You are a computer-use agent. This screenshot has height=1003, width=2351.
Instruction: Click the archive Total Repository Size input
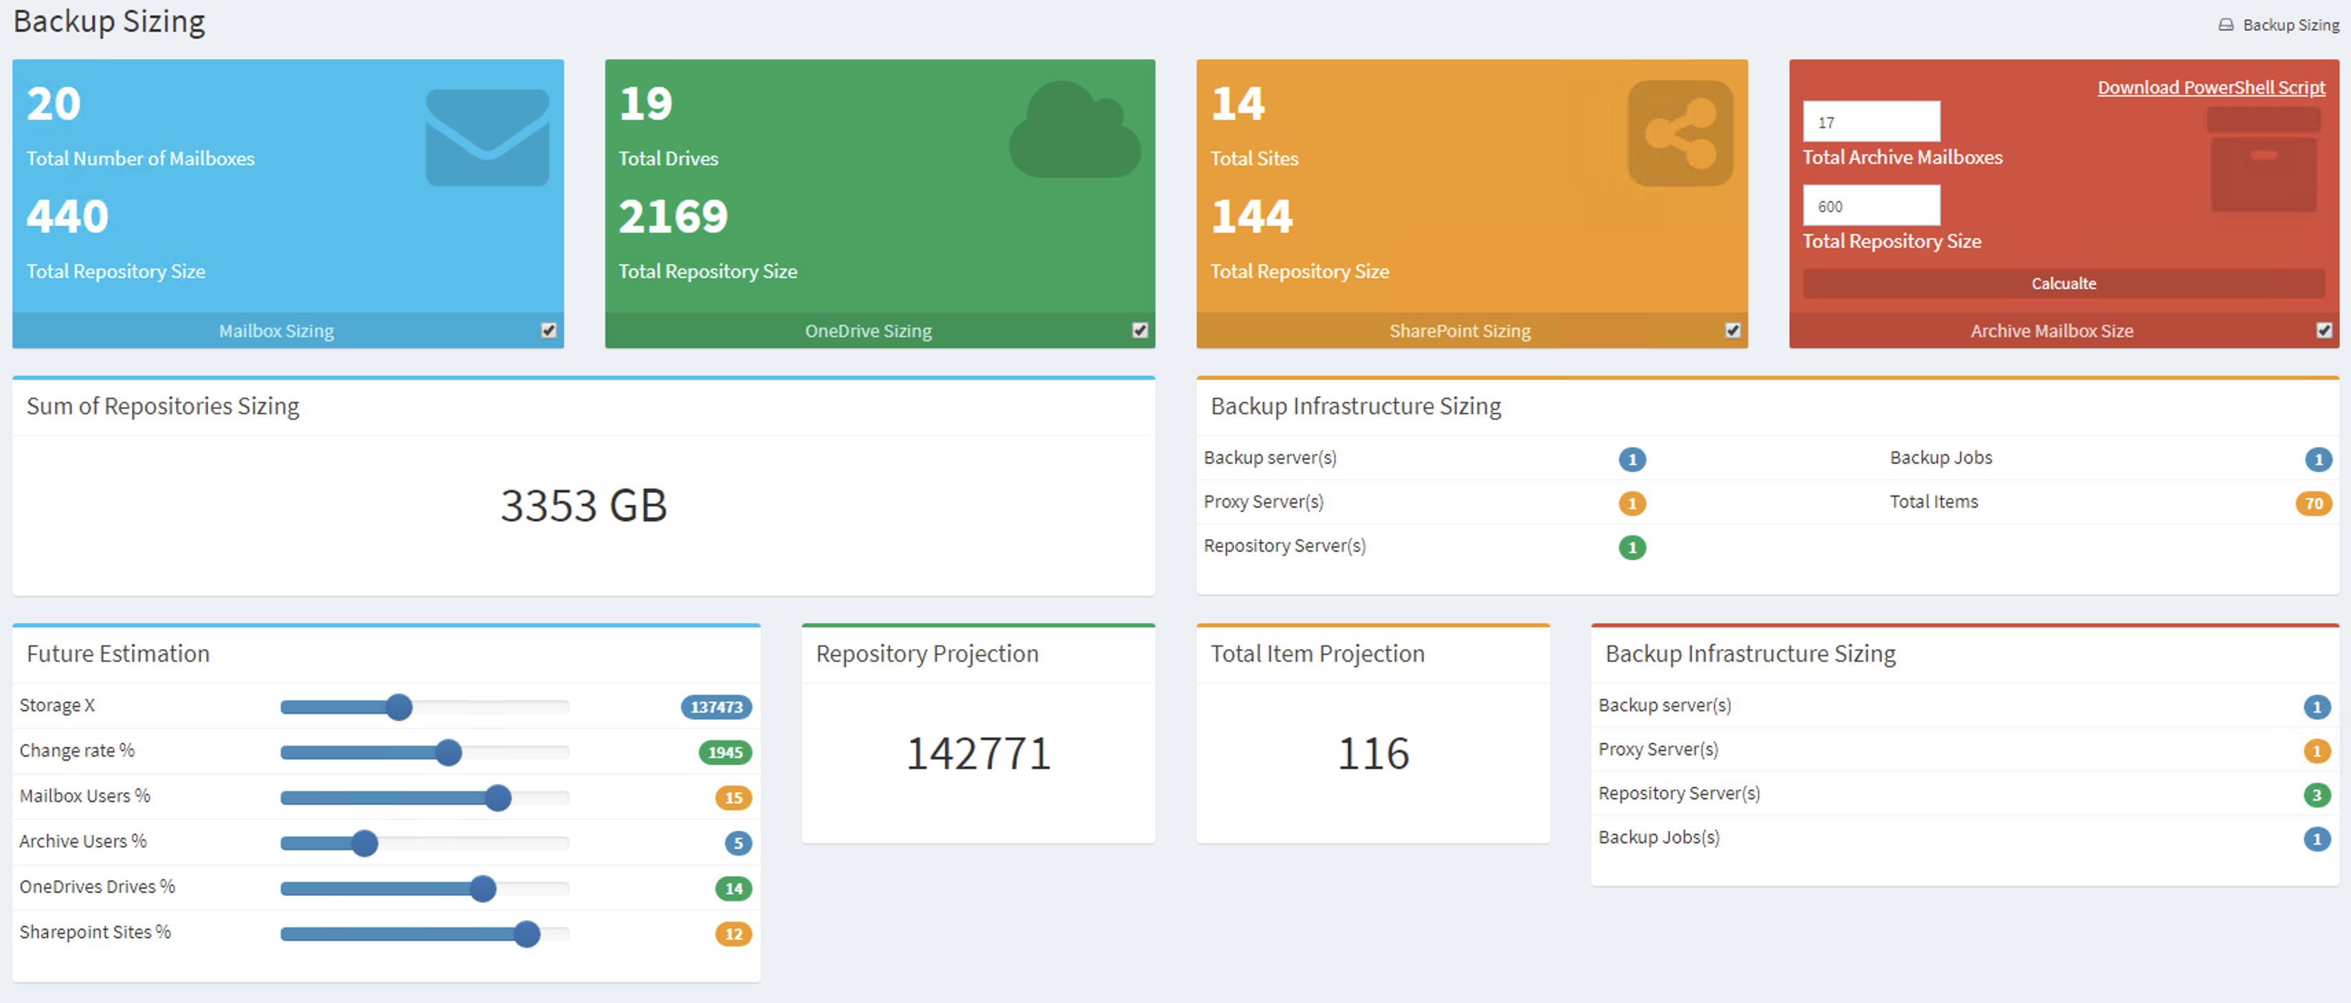(1871, 205)
